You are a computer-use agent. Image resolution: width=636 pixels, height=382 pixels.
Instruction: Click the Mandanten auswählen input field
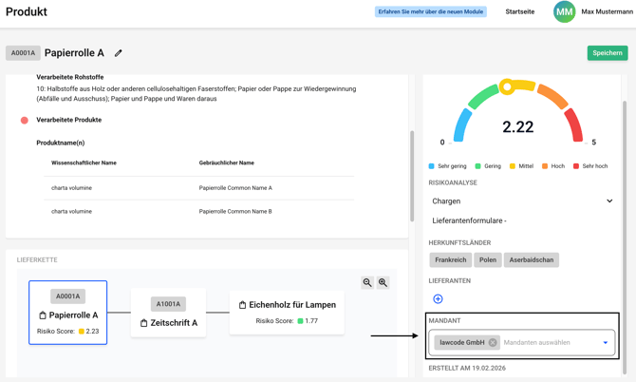coord(549,343)
